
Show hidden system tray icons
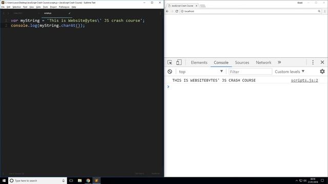click(x=296, y=180)
